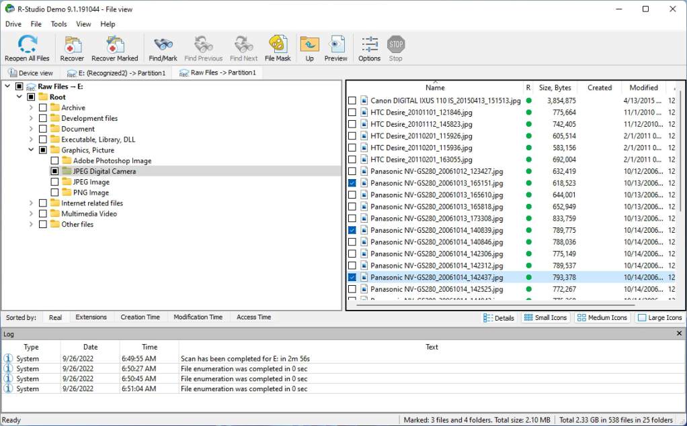Click the Multimedia Video folder icon
The image size is (687, 426).
pyautogui.click(x=54, y=213)
